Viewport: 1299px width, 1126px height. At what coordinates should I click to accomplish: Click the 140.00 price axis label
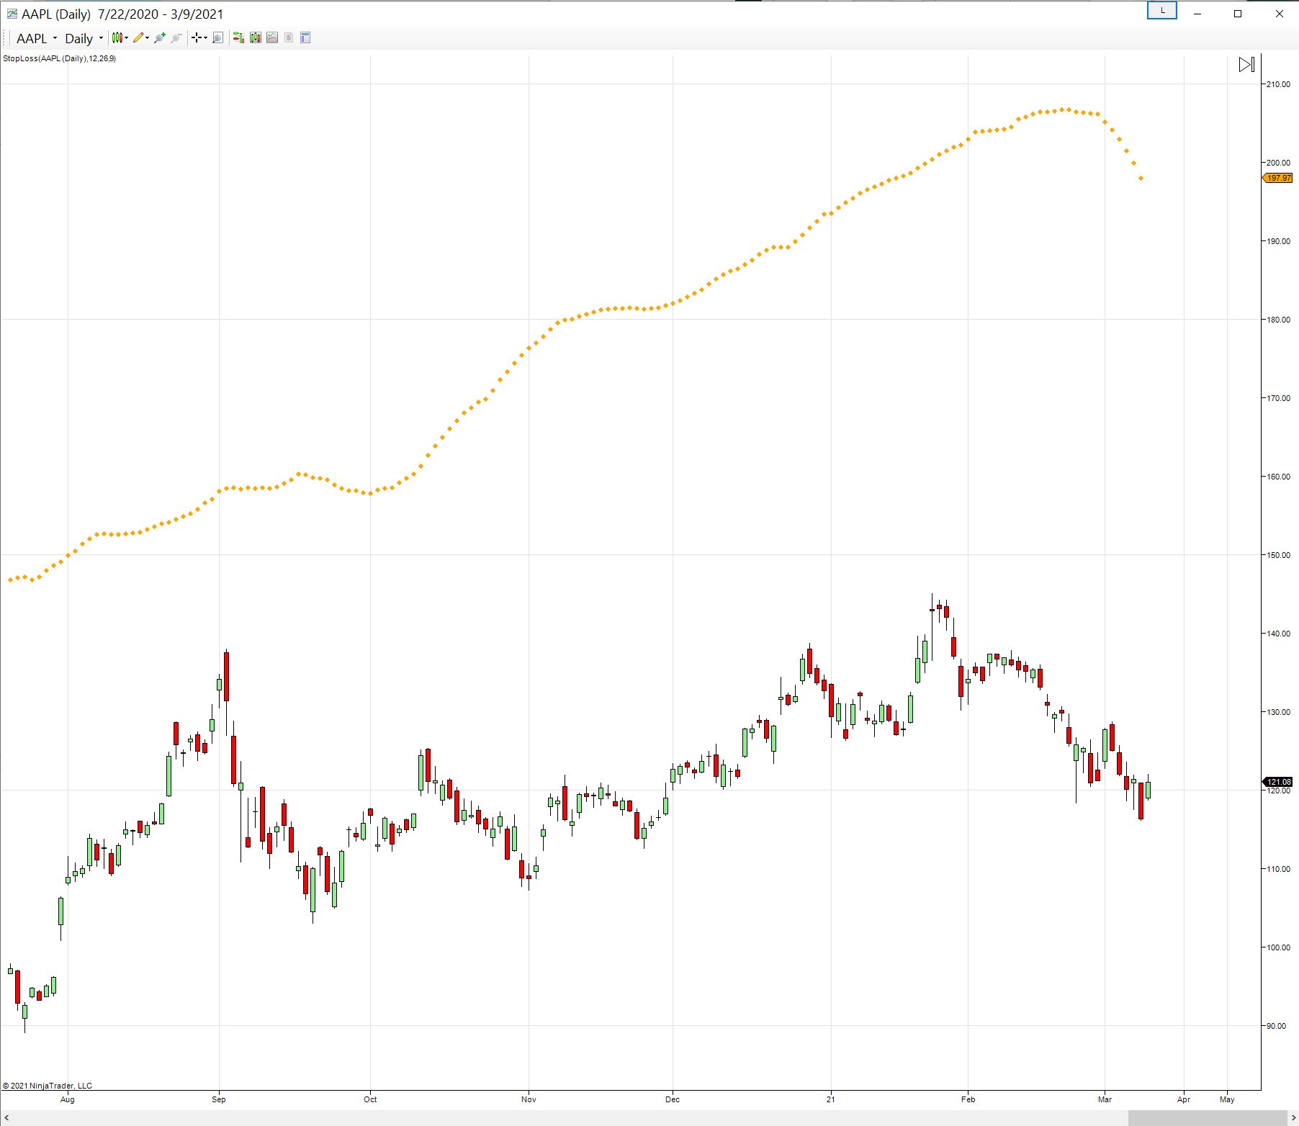point(1279,634)
